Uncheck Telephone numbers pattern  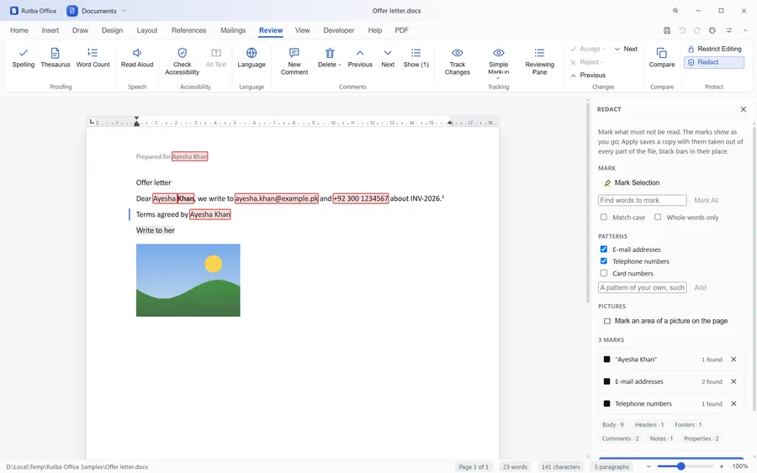tap(603, 260)
